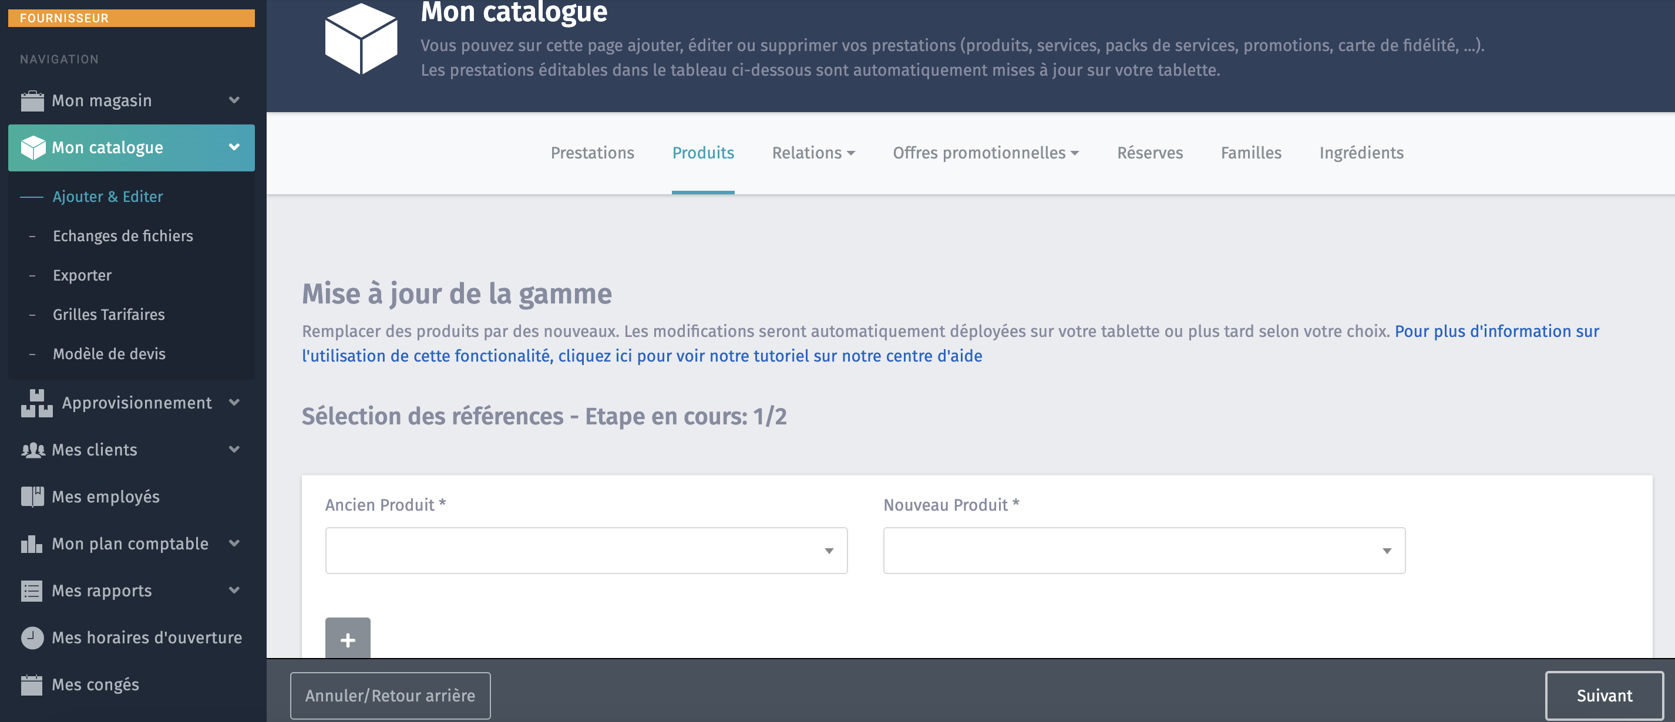Click the Approvisionnement boxes icon
Screen dimensions: 1675x722
click(36, 403)
